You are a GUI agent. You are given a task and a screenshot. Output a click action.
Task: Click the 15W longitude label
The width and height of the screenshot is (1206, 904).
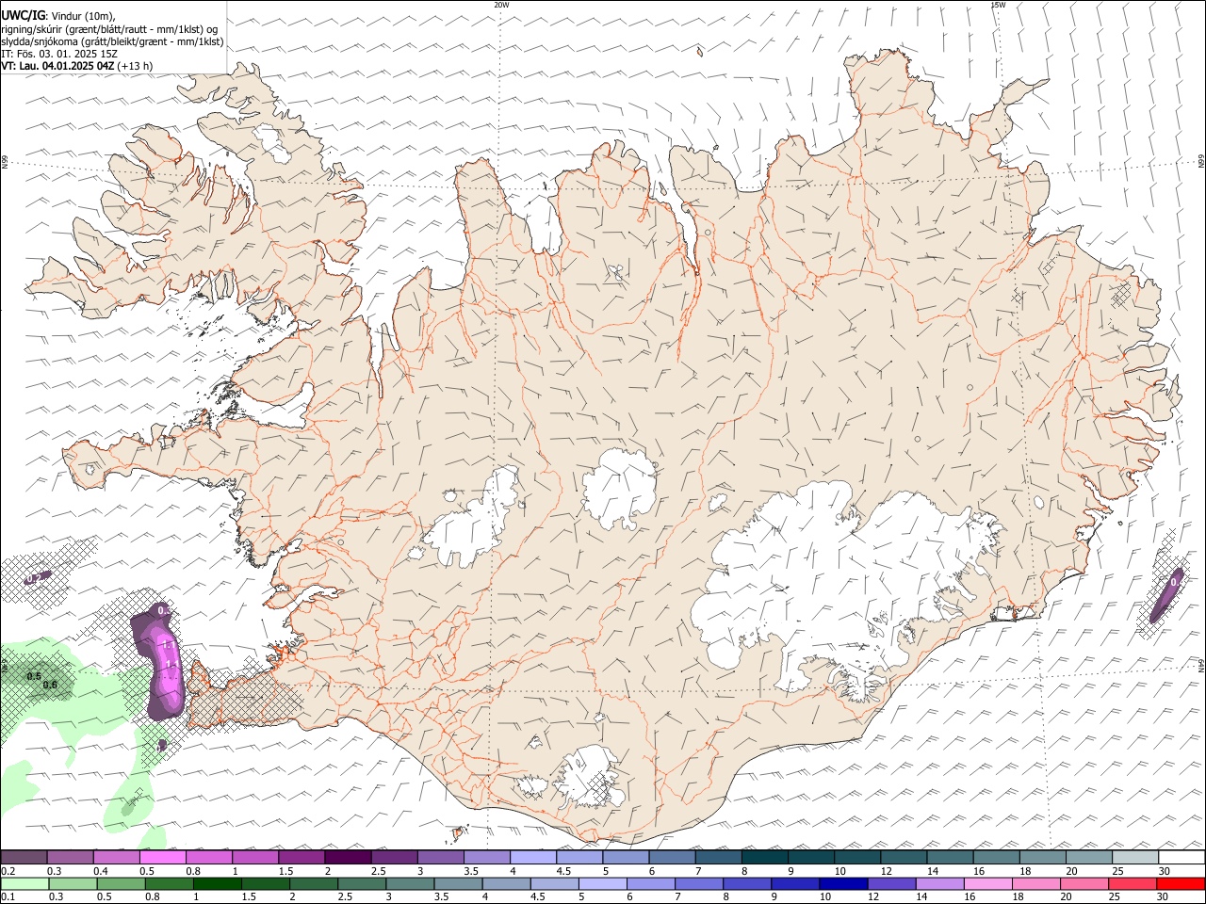pyautogui.click(x=998, y=5)
